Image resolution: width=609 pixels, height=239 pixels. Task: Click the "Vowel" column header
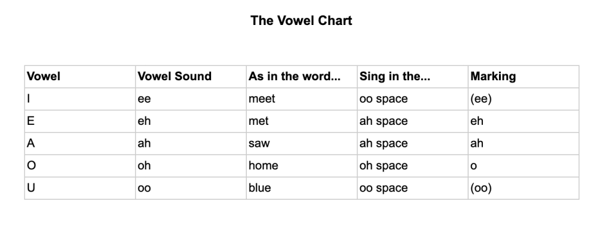pos(44,77)
